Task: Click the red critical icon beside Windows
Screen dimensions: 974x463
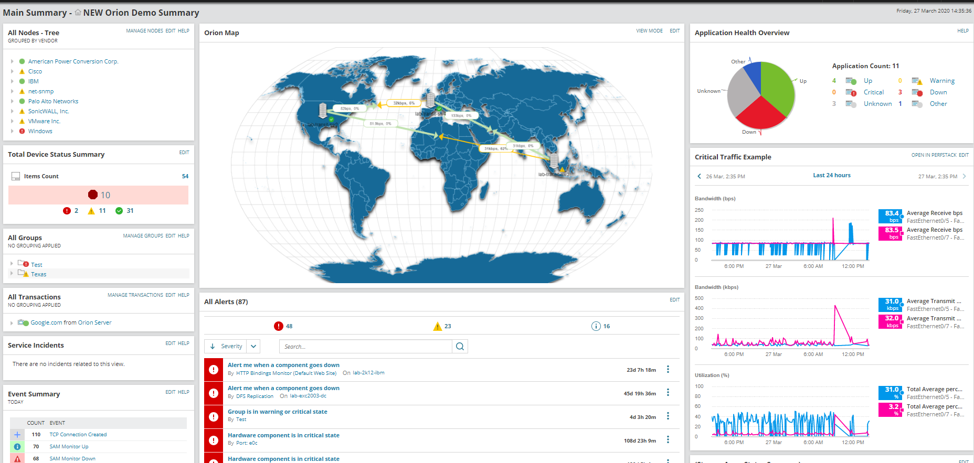Action: pyautogui.click(x=22, y=131)
